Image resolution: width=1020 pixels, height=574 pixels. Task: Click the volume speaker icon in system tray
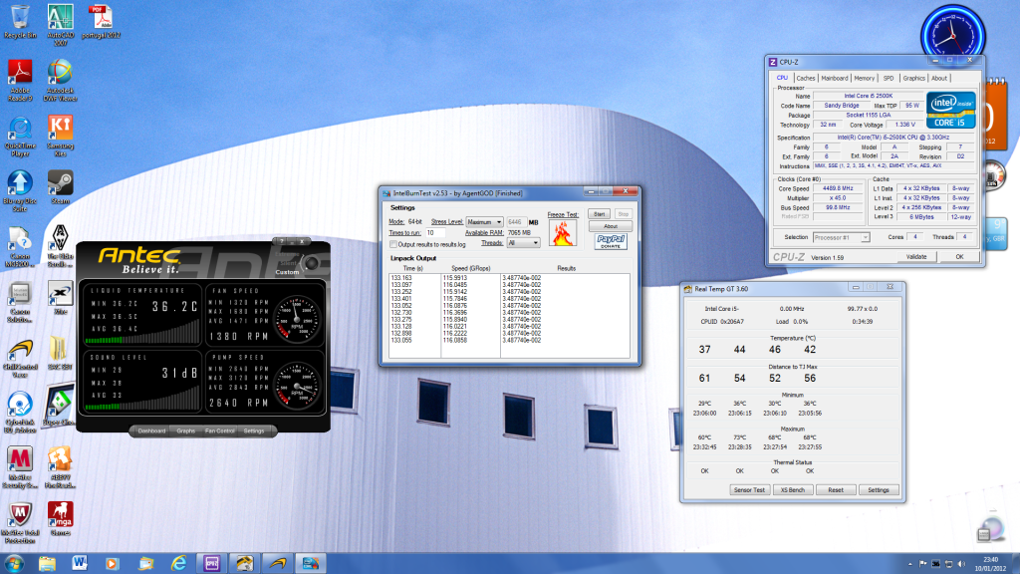(961, 564)
